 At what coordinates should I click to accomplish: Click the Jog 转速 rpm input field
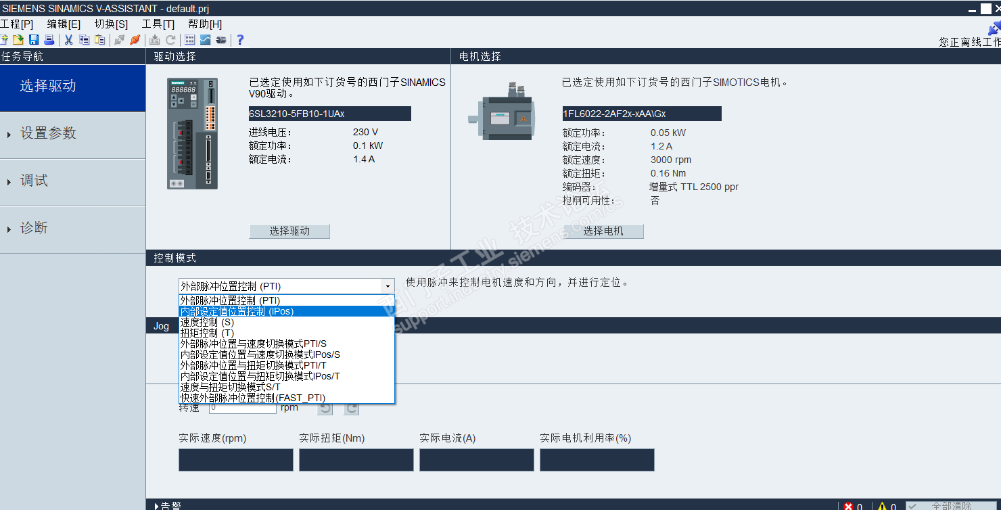coord(242,408)
